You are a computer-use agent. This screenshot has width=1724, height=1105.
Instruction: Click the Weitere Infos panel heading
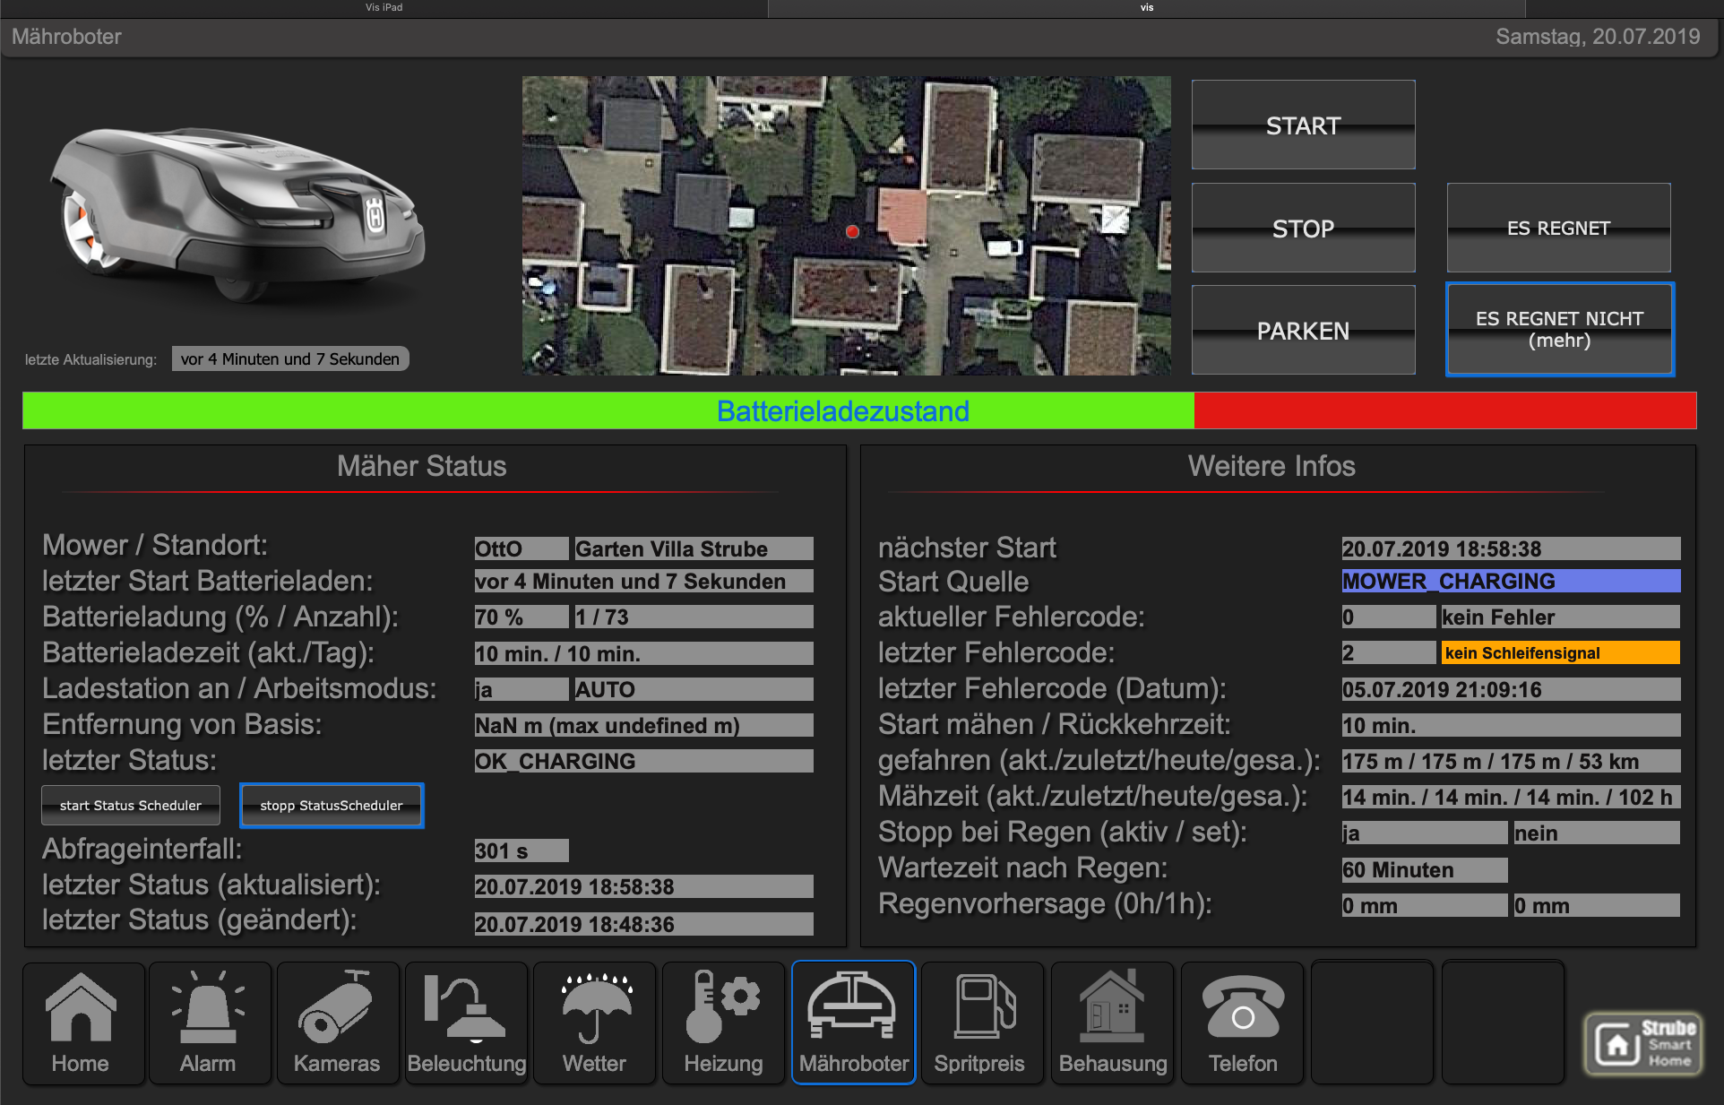point(1271,466)
